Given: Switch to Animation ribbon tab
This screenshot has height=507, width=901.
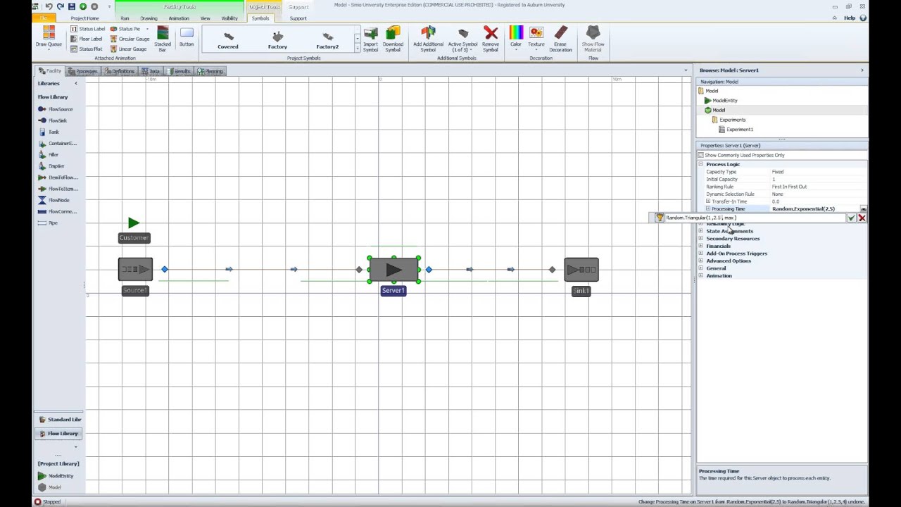Looking at the screenshot, I should coord(179,18).
